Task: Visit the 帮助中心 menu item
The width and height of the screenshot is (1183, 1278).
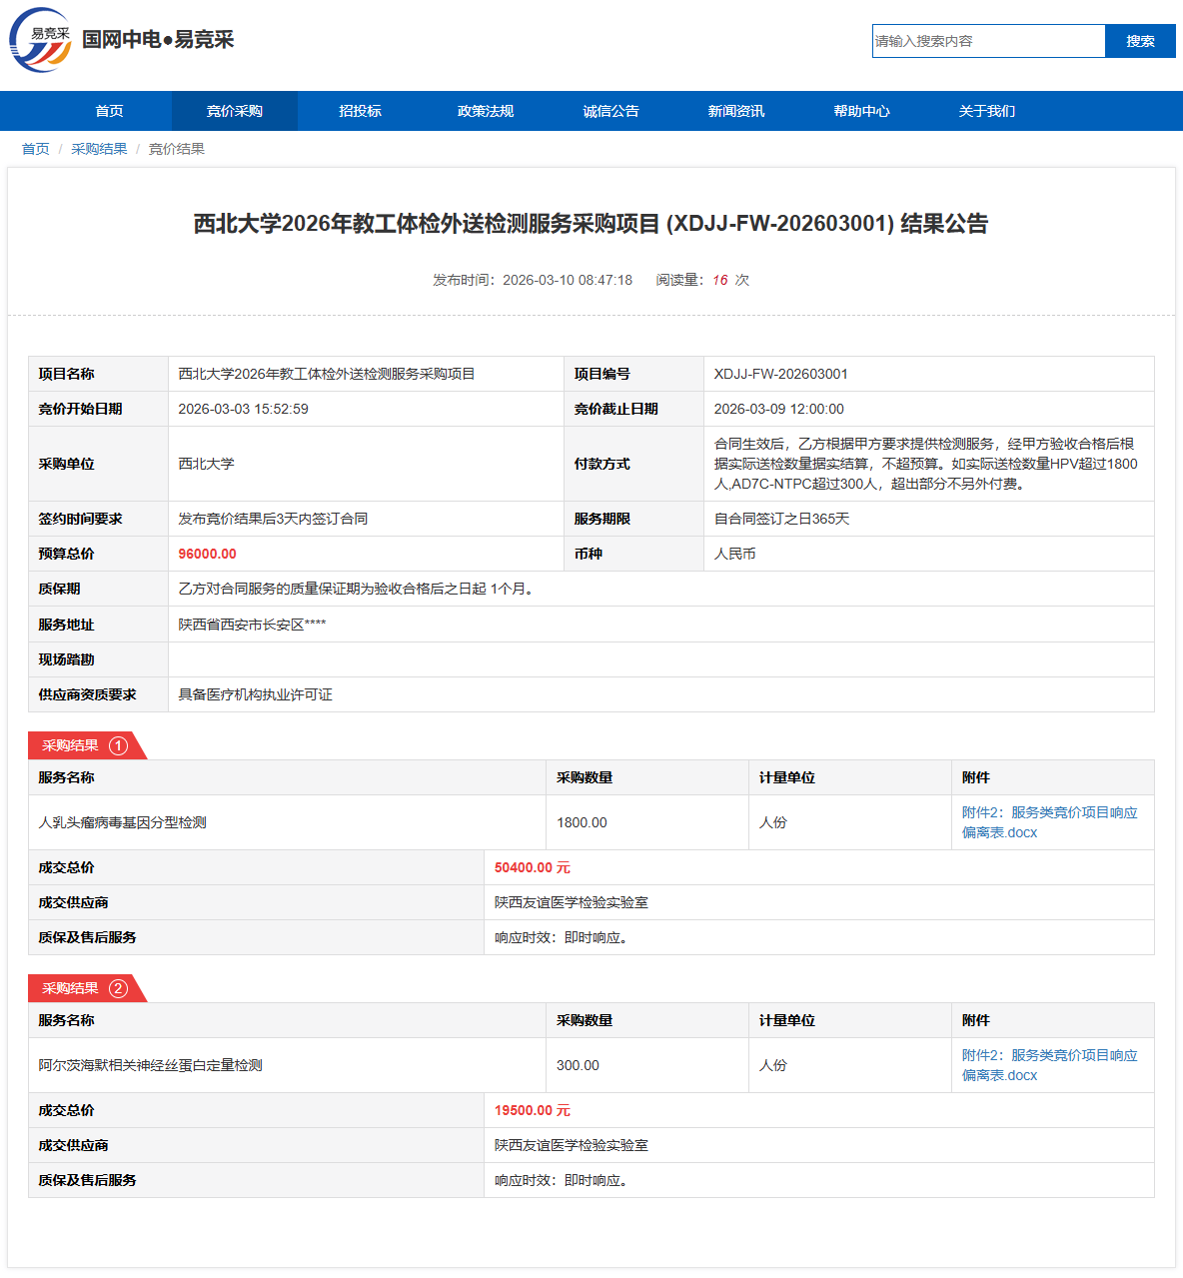Action: (861, 111)
